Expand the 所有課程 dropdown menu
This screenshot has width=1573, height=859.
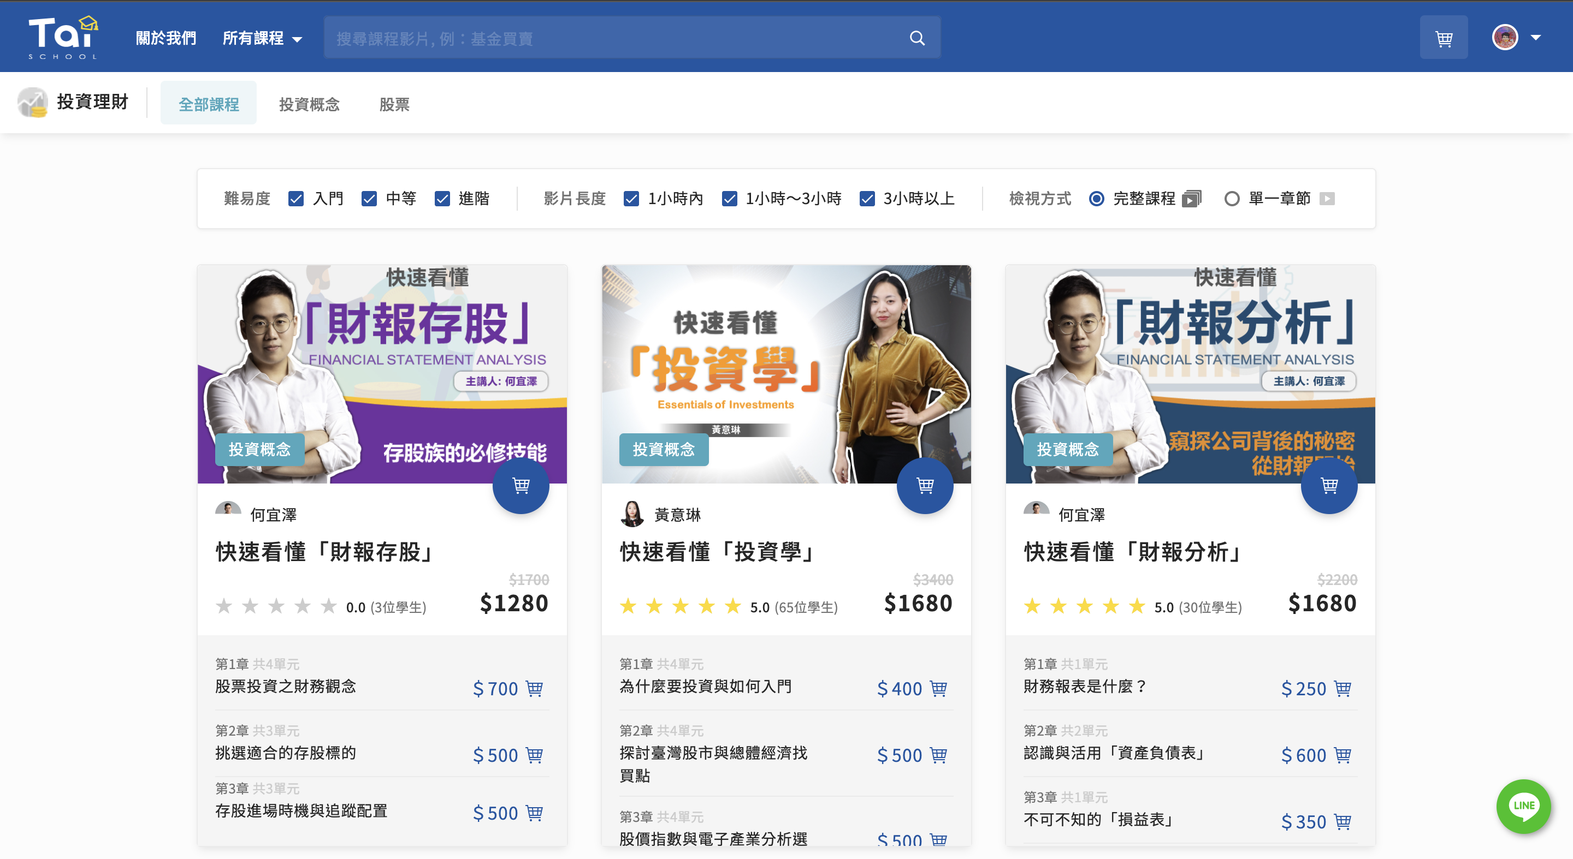coord(262,38)
